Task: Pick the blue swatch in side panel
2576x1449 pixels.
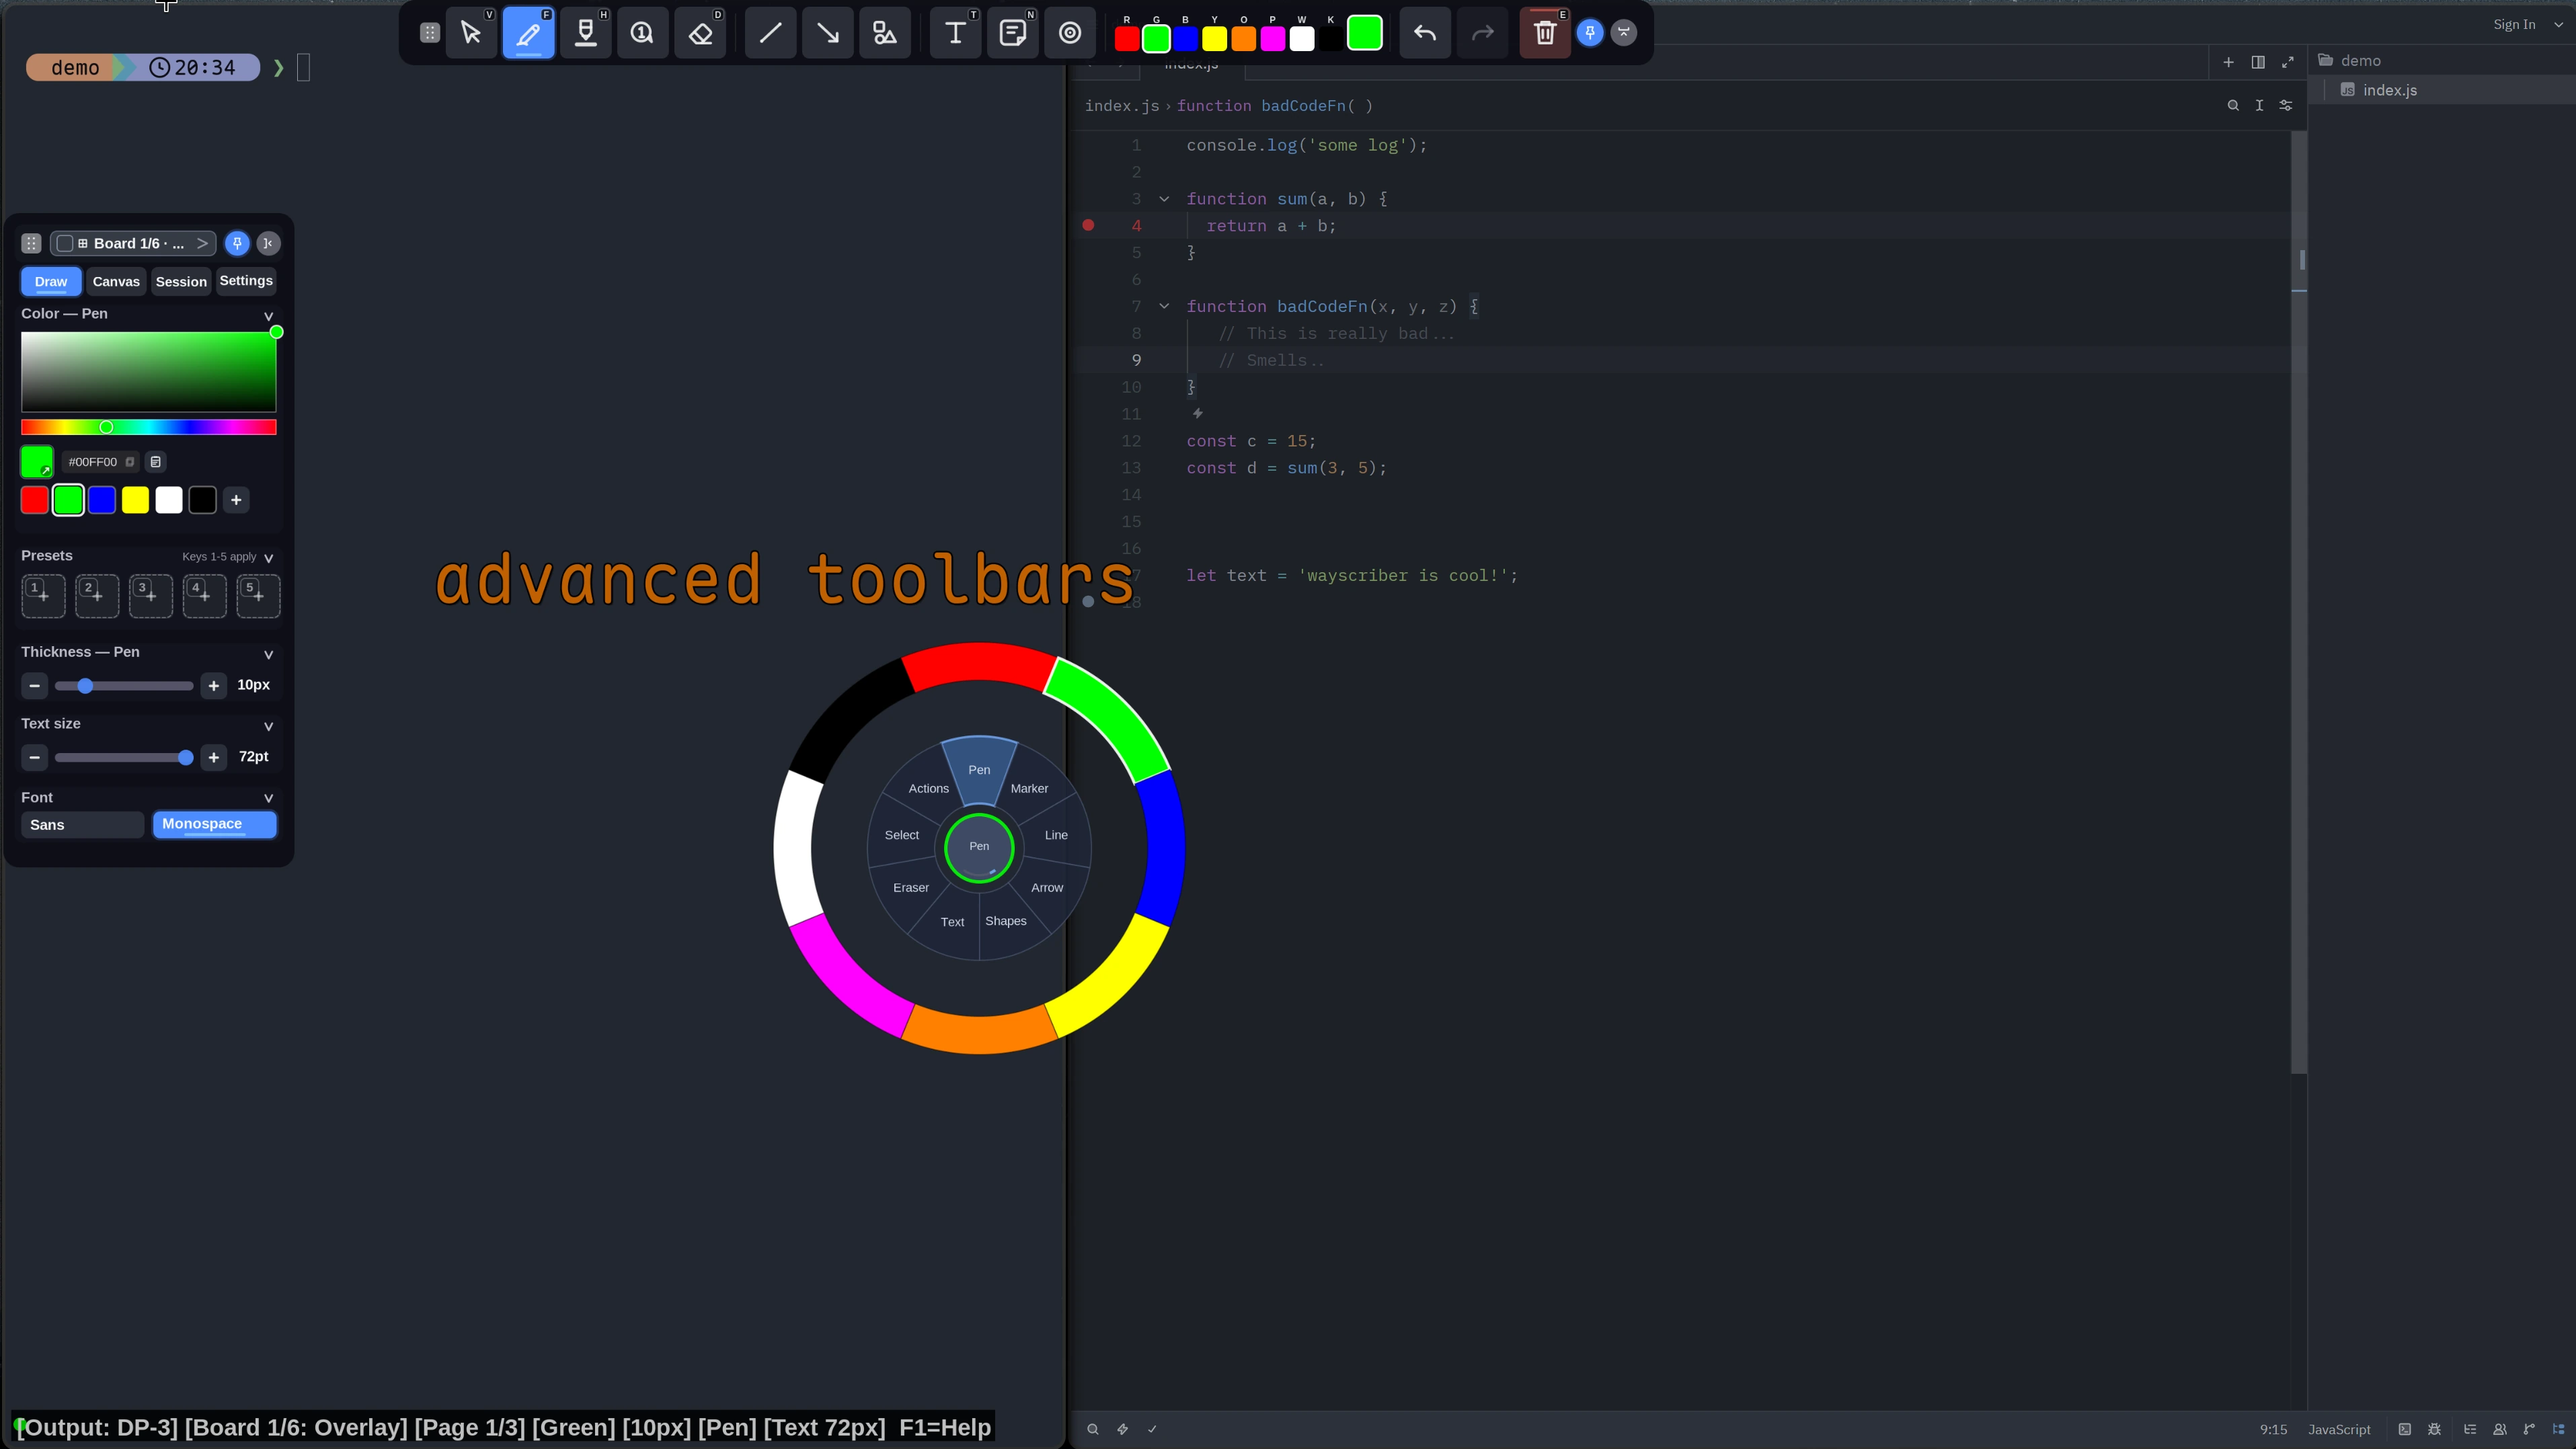Action: coord(102,500)
